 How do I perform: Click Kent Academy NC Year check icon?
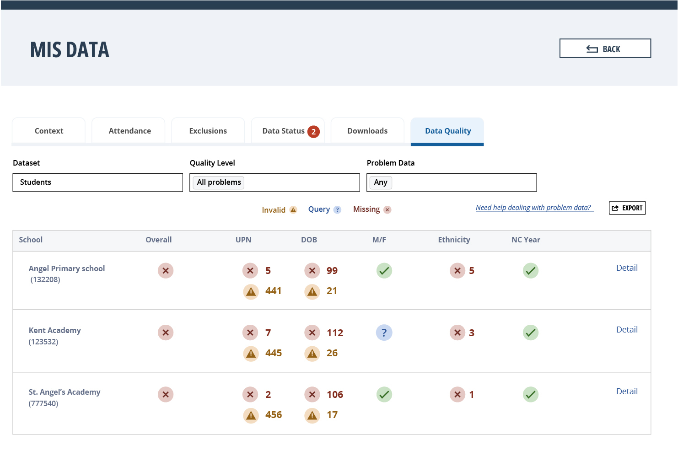(x=531, y=333)
